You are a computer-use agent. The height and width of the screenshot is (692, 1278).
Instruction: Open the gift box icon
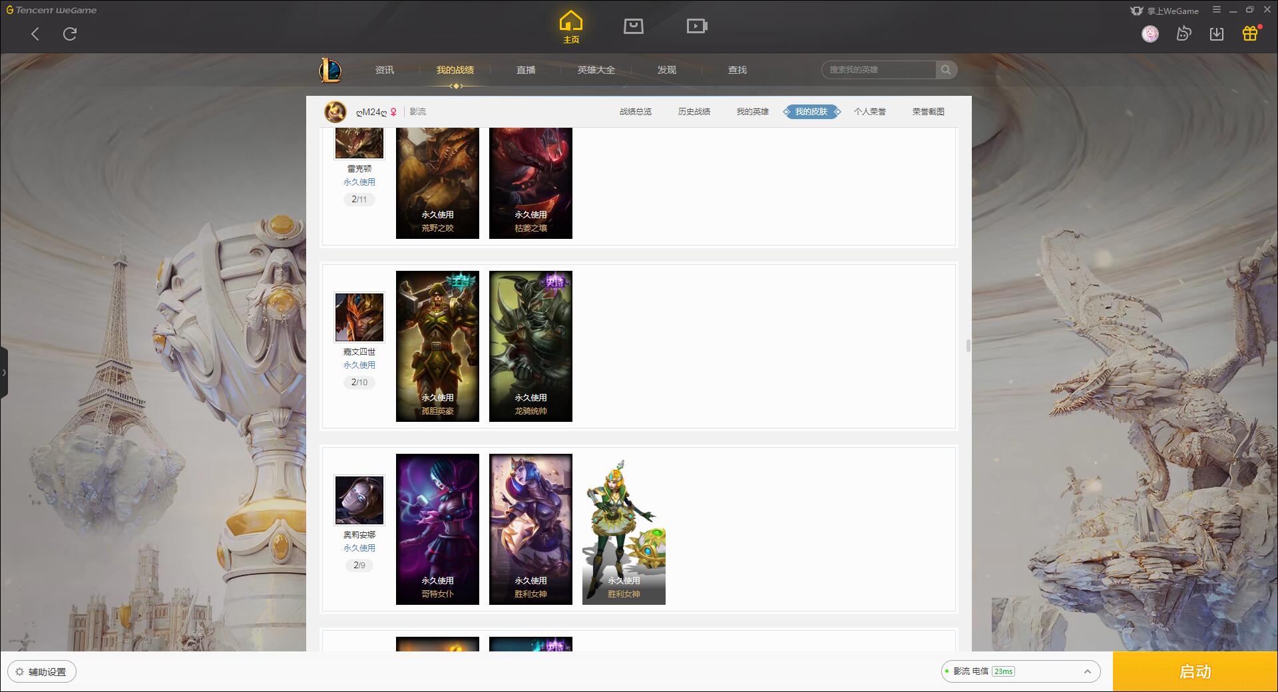1250,34
